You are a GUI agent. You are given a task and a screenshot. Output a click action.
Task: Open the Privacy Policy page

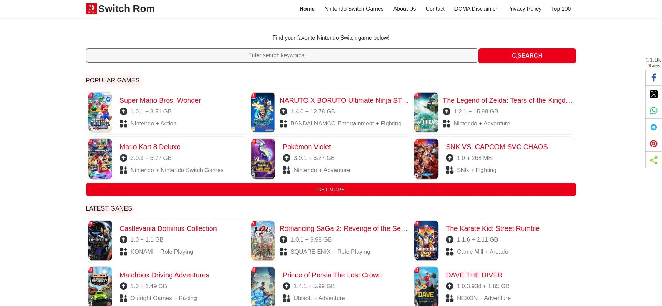coord(524,9)
